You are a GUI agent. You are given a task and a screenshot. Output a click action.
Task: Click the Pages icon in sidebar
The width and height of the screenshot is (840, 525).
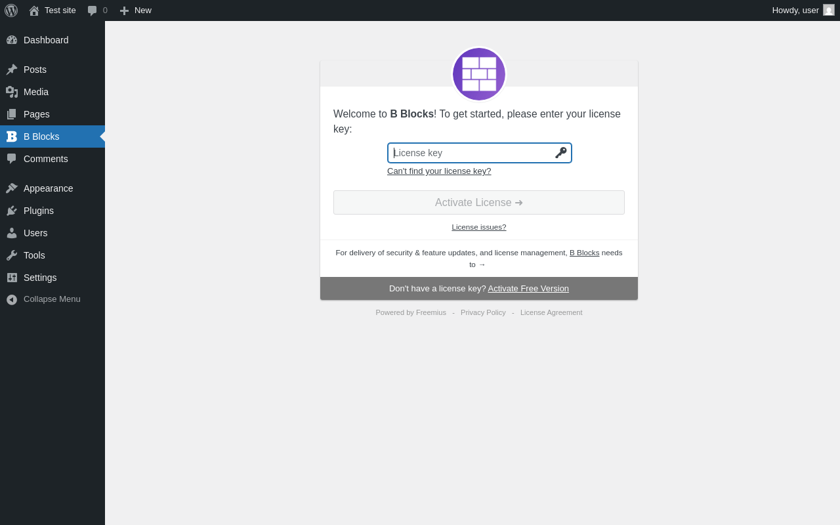[x=12, y=114]
